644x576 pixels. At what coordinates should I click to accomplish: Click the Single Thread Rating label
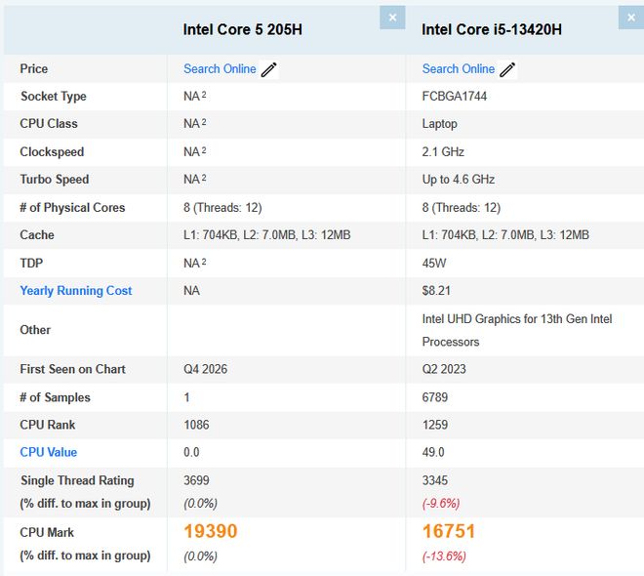coord(77,480)
